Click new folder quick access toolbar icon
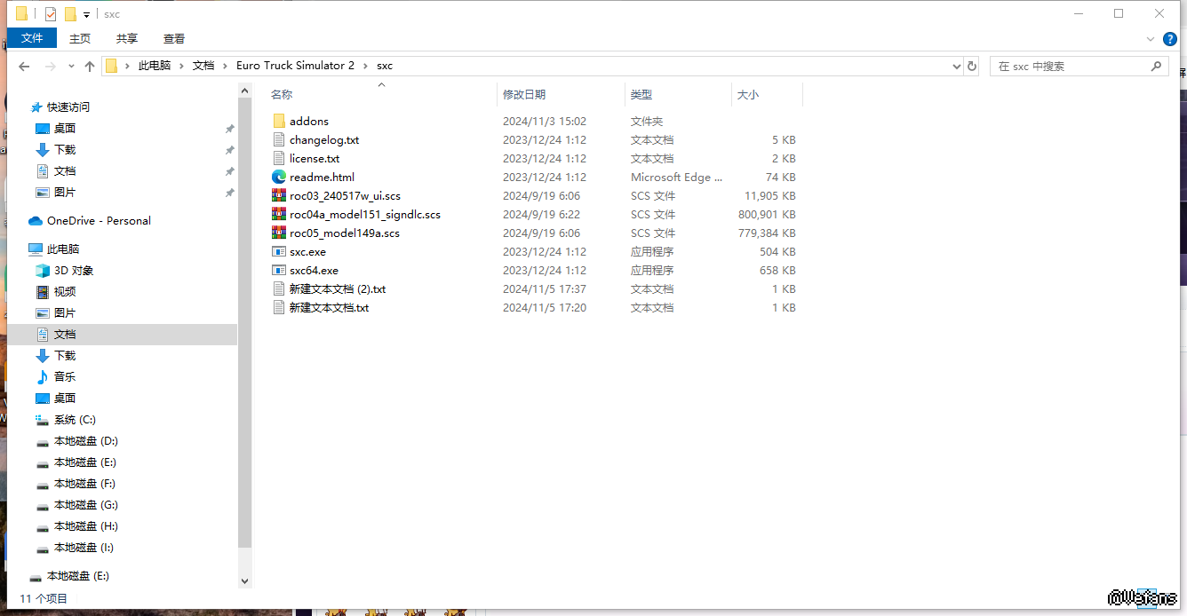The width and height of the screenshot is (1187, 616). (70, 13)
